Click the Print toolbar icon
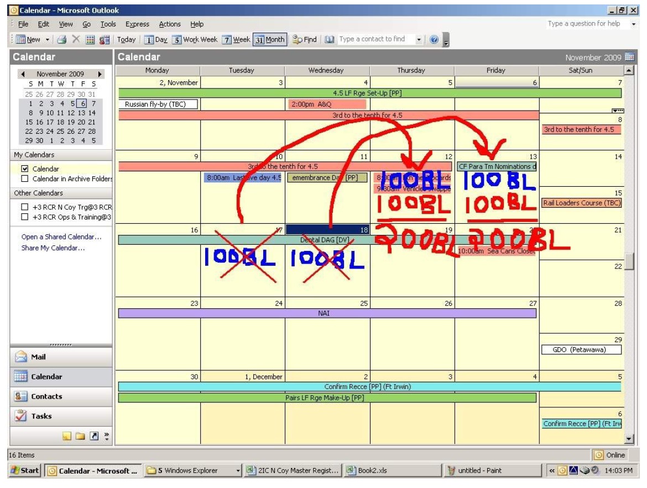647x488 pixels. point(62,40)
